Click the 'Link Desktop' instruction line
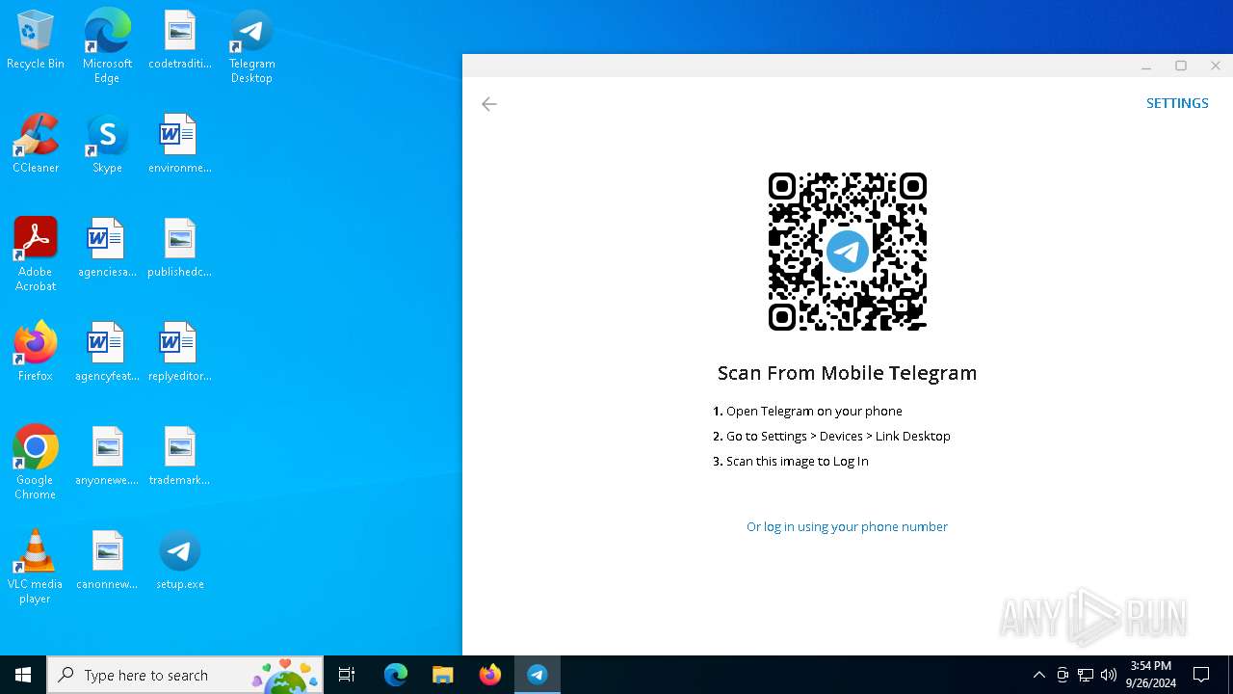1233x694 pixels. (838, 436)
